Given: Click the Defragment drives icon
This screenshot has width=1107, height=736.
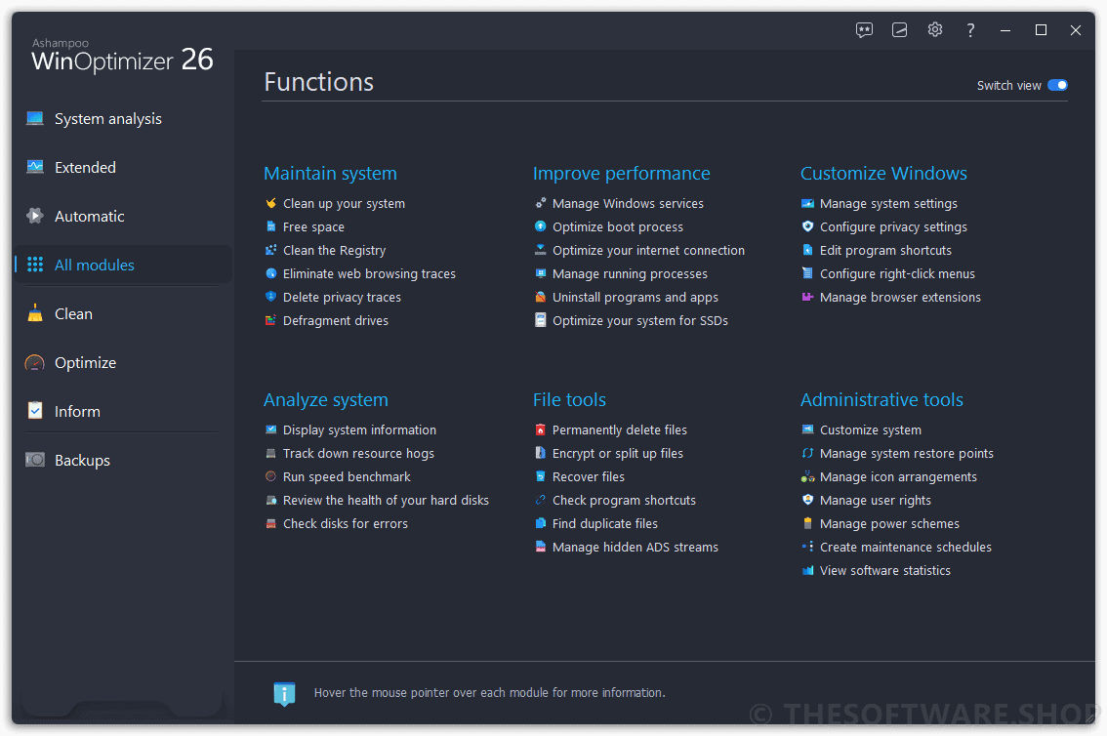Looking at the screenshot, I should tap(271, 320).
